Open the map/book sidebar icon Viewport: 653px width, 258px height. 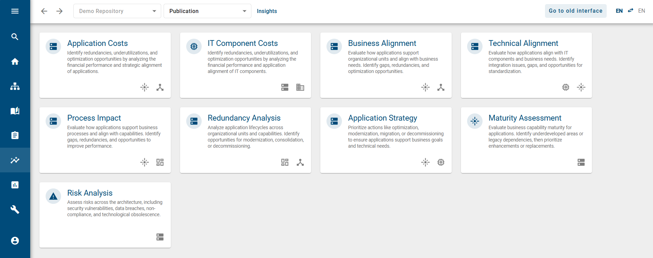15,111
